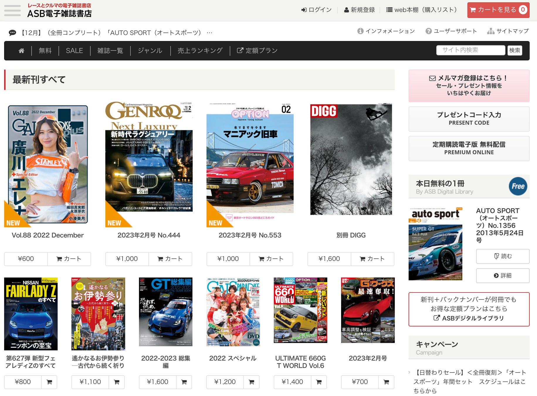This screenshot has height=396, width=537.
Task: Open the お伊勢参り cover thumbnail
Action: pos(98,314)
